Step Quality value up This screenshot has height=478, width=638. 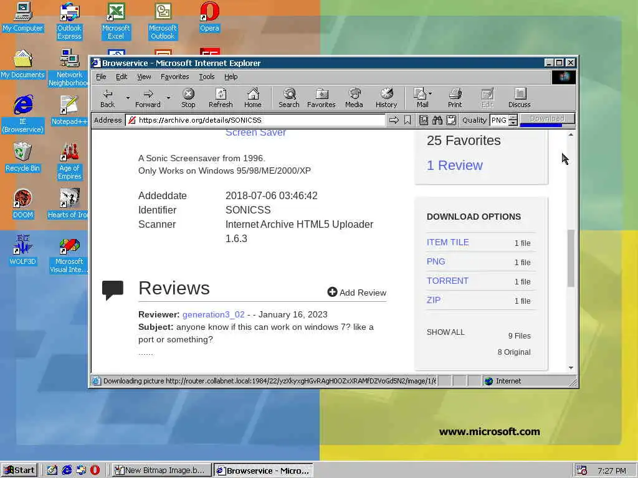pos(513,118)
